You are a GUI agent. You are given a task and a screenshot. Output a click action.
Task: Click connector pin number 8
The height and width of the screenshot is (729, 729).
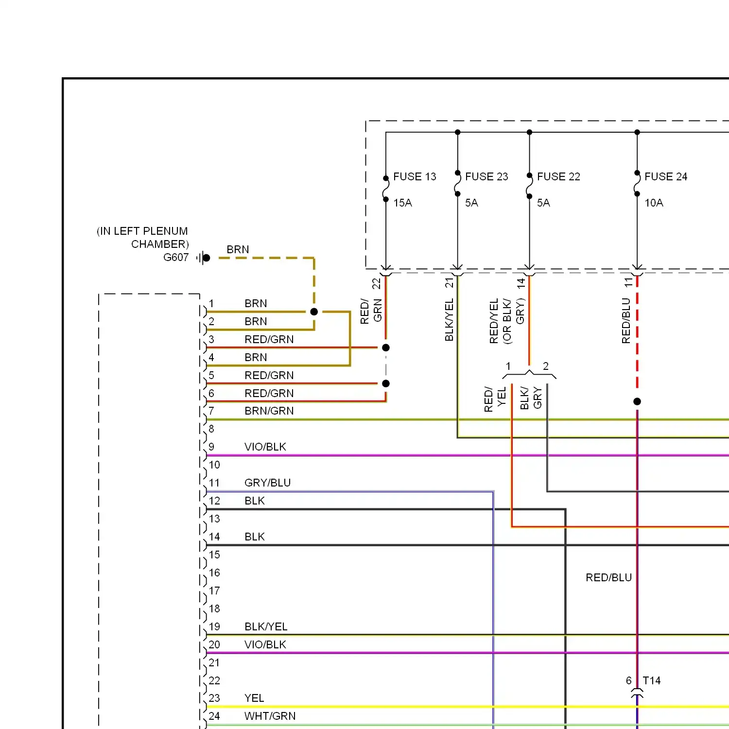[x=211, y=429]
